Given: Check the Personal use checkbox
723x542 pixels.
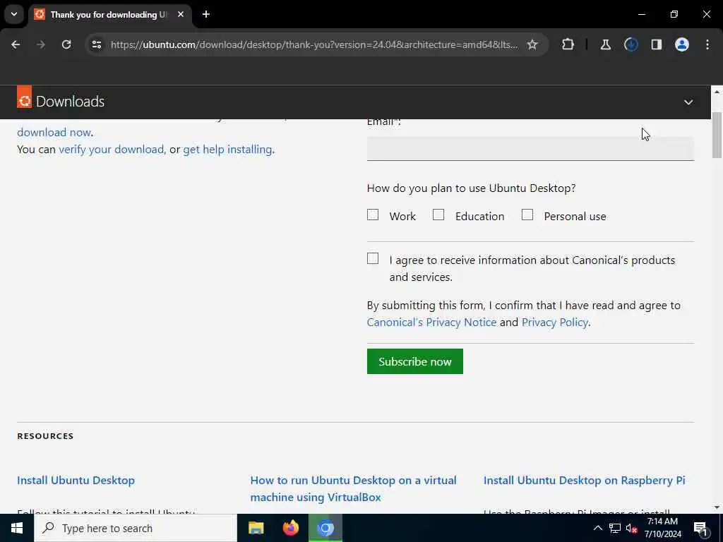Looking at the screenshot, I should pos(527,215).
